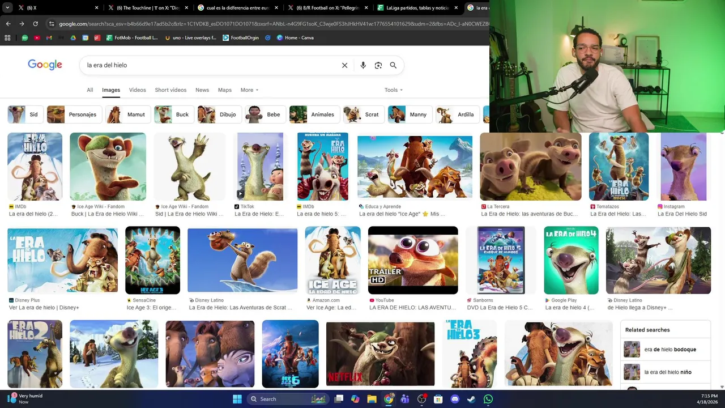Submit search with magnifying glass icon
The width and height of the screenshot is (725, 408).
(393, 65)
